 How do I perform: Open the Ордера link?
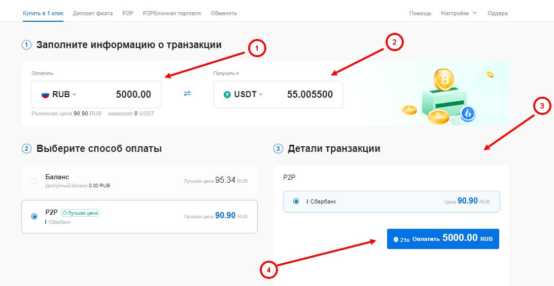pos(497,13)
